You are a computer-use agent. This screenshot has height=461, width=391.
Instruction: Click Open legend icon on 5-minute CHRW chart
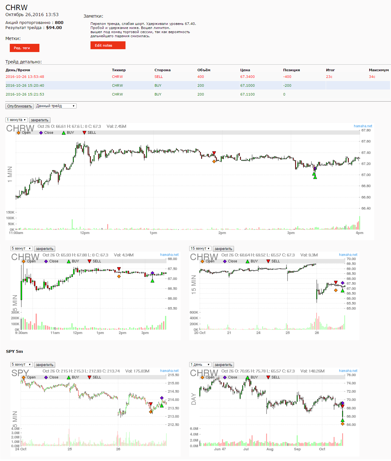[x=24, y=261]
